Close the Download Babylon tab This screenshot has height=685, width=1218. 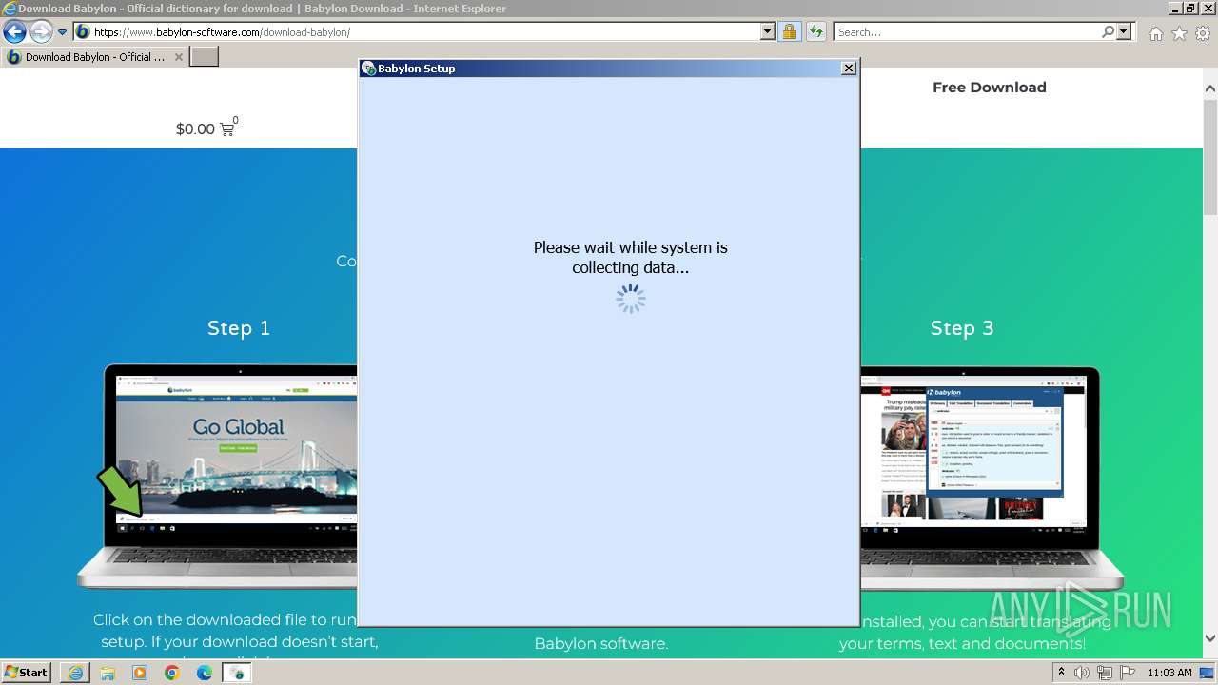pyautogui.click(x=179, y=57)
